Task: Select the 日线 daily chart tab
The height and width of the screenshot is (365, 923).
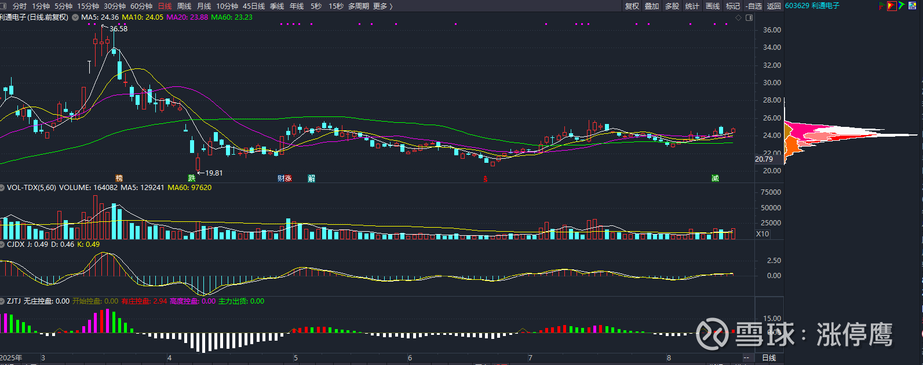Action: tap(165, 6)
